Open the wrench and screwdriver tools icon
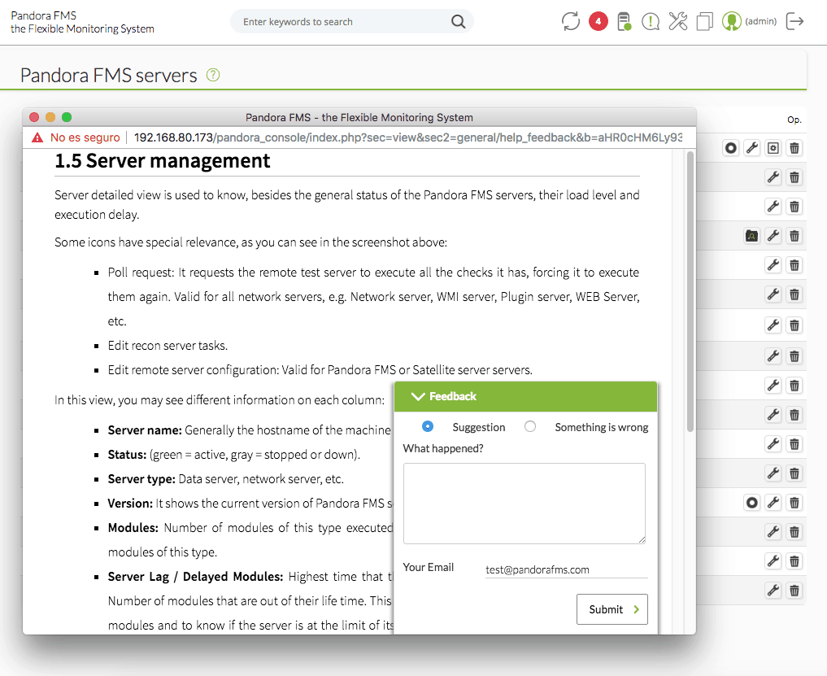The width and height of the screenshot is (827, 676). tap(677, 22)
